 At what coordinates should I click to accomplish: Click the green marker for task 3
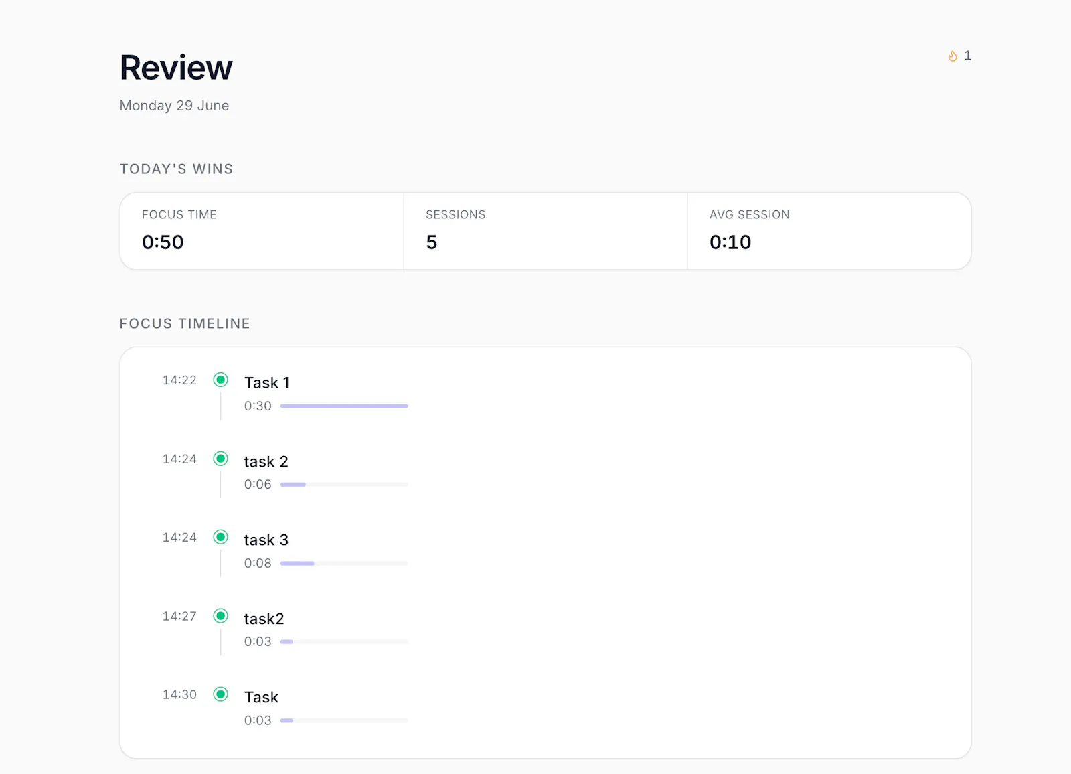(220, 537)
